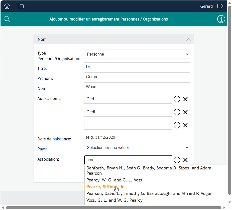232x210 pixels.
Task: Open the folder icon in top bar
Action: tap(21, 6)
